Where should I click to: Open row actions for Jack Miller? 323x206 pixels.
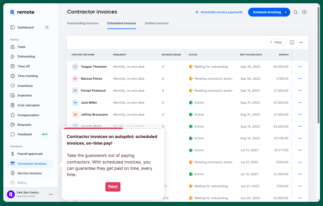300,103
